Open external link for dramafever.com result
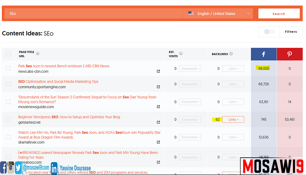 [x=158, y=142]
